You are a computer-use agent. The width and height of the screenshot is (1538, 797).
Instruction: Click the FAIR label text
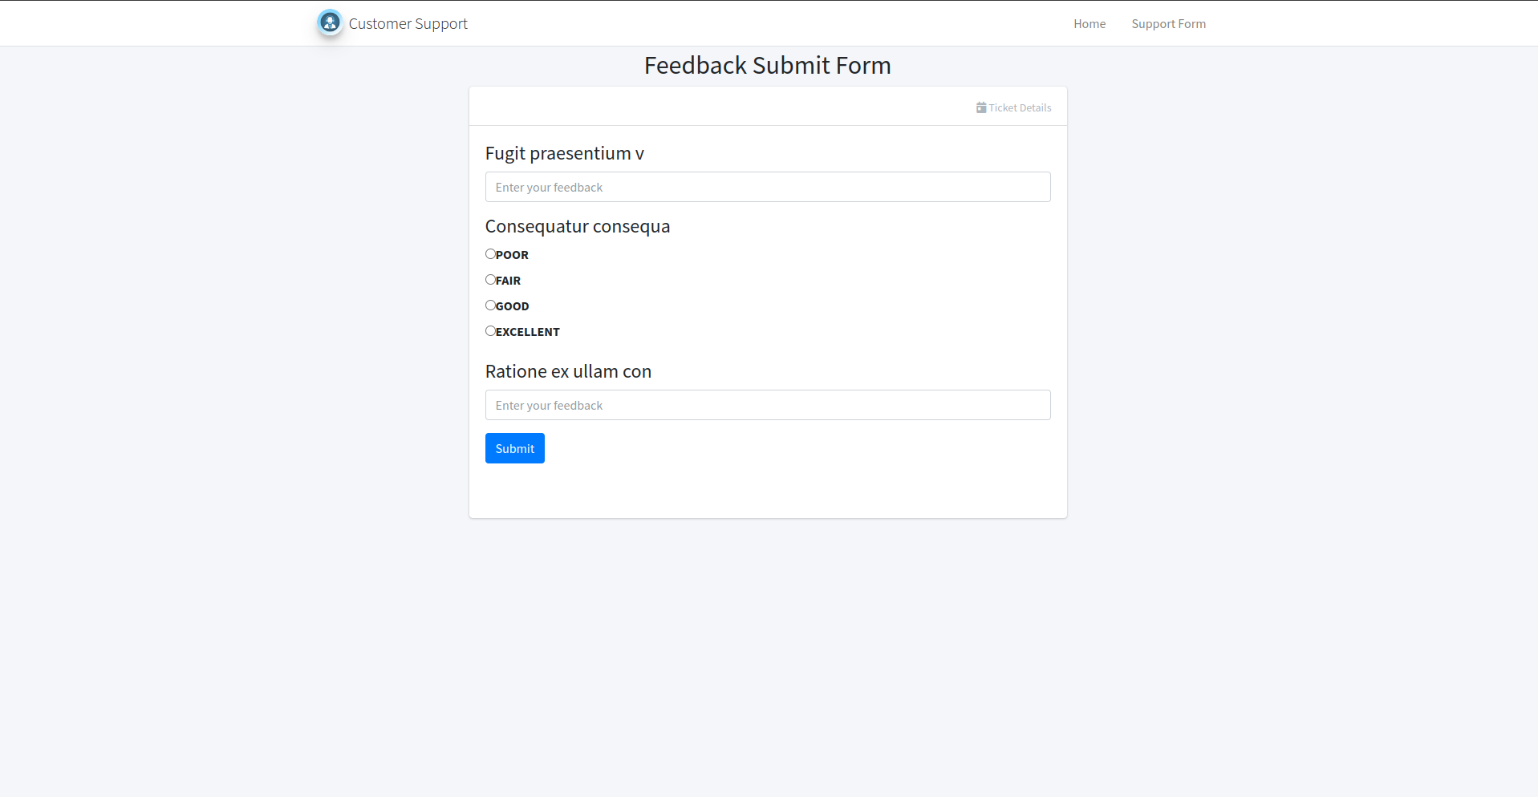click(x=509, y=281)
